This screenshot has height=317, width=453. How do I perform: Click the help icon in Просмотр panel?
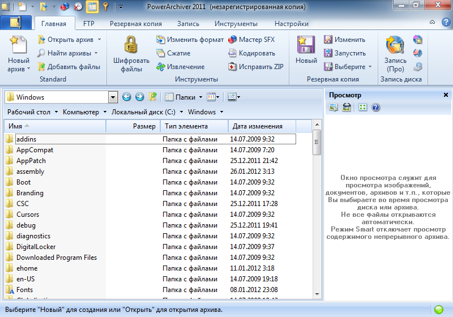pyautogui.click(x=375, y=108)
